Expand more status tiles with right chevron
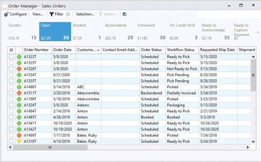Viewport: 261px width, 162px height. point(258,33)
